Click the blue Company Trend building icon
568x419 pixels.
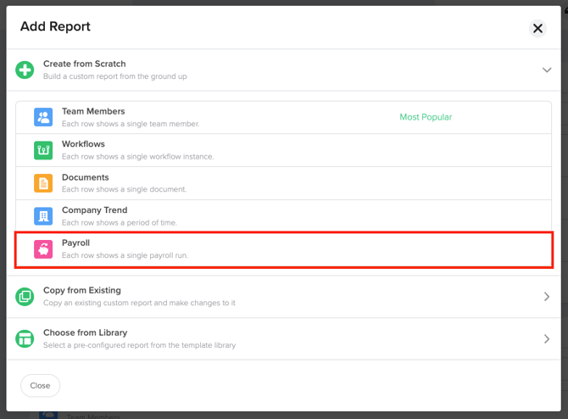pyautogui.click(x=43, y=215)
